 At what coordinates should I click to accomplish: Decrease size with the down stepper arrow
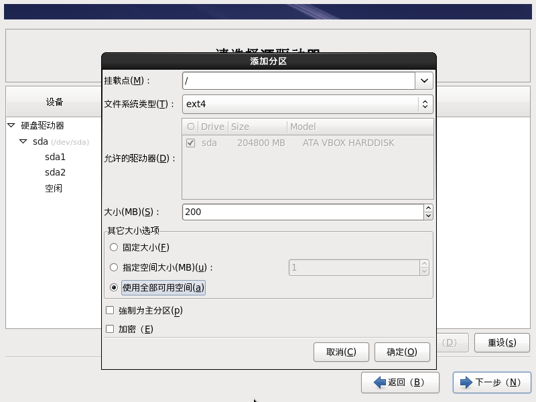coord(428,216)
